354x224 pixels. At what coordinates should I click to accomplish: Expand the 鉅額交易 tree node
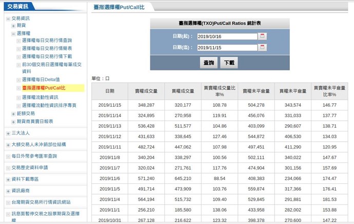13,114
